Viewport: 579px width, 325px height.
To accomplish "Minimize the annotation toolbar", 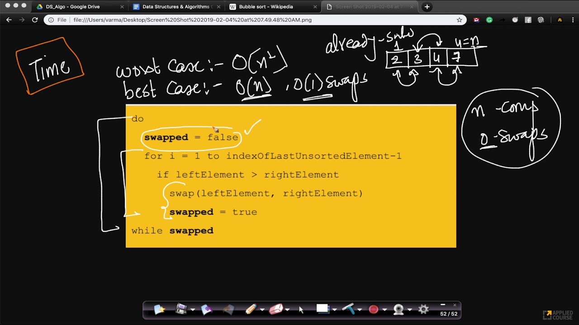I will tap(443, 305).
